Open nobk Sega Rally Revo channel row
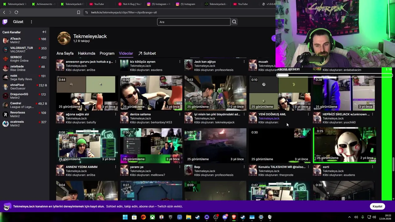 tap(25, 77)
